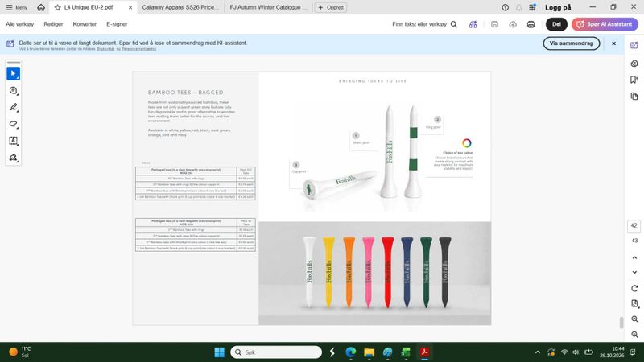Click the Del share button
644x362 pixels.
pos(556,24)
